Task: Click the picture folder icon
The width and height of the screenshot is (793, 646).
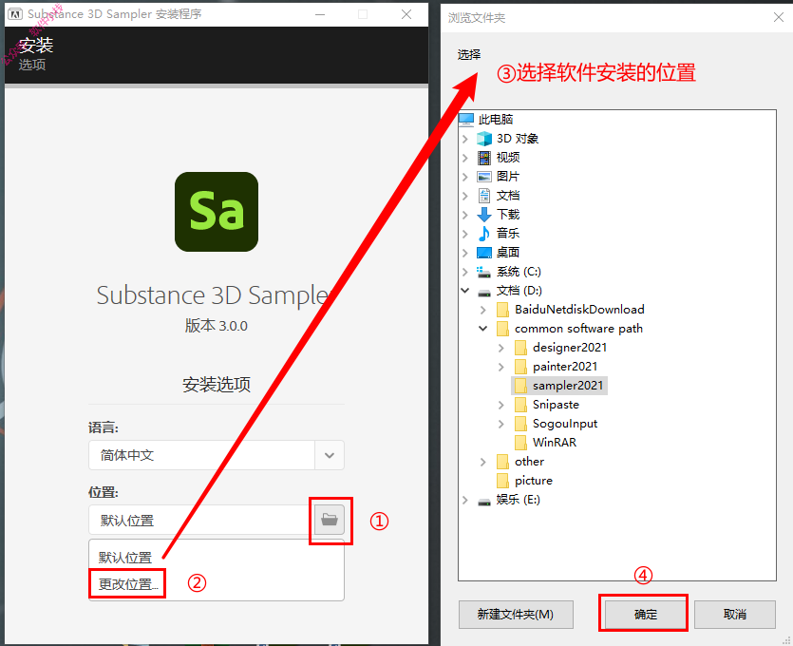Action: (x=502, y=481)
